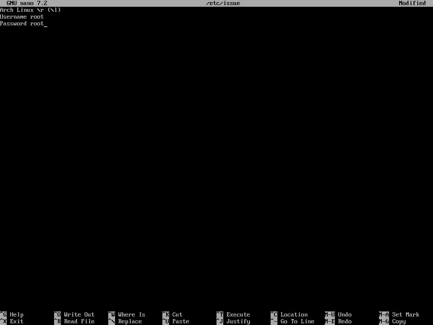433x325 pixels.
Task: Click the ^K Cut shortcut
Action: (x=173, y=314)
